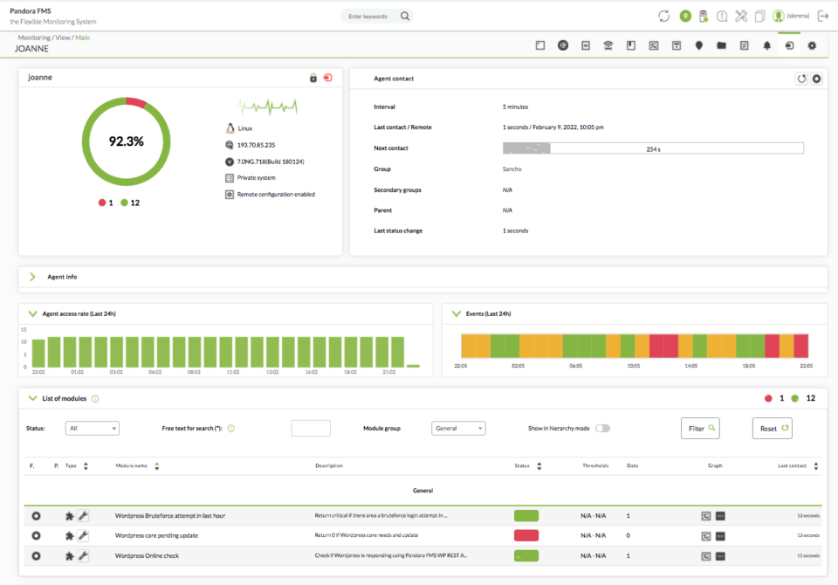Click the info icon beside Free text for search

[x=230, y=429]
